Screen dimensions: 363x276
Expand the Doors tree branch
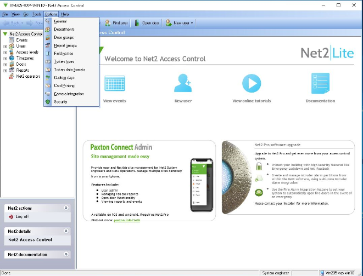(5, 65)
